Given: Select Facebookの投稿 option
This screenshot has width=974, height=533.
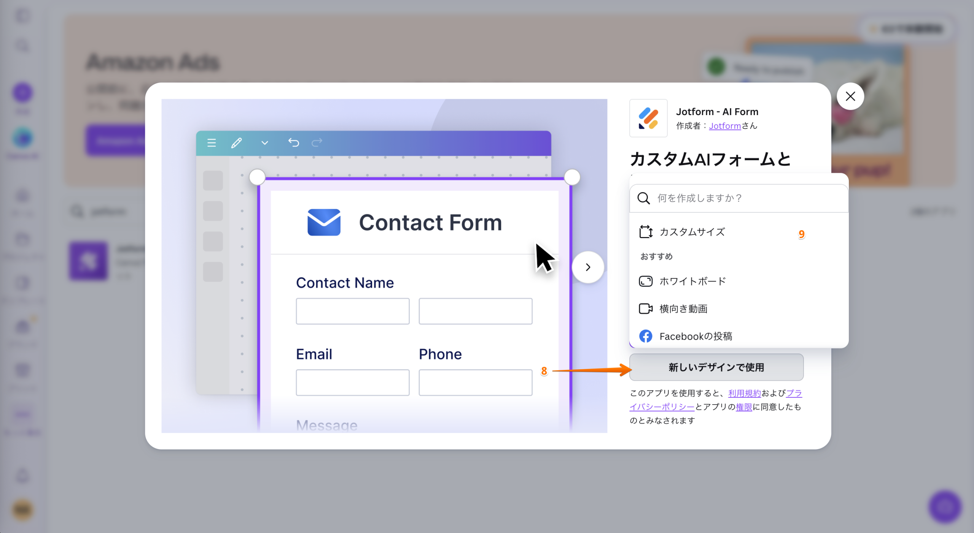Looking at the screenshot, I should click(738, 336).
